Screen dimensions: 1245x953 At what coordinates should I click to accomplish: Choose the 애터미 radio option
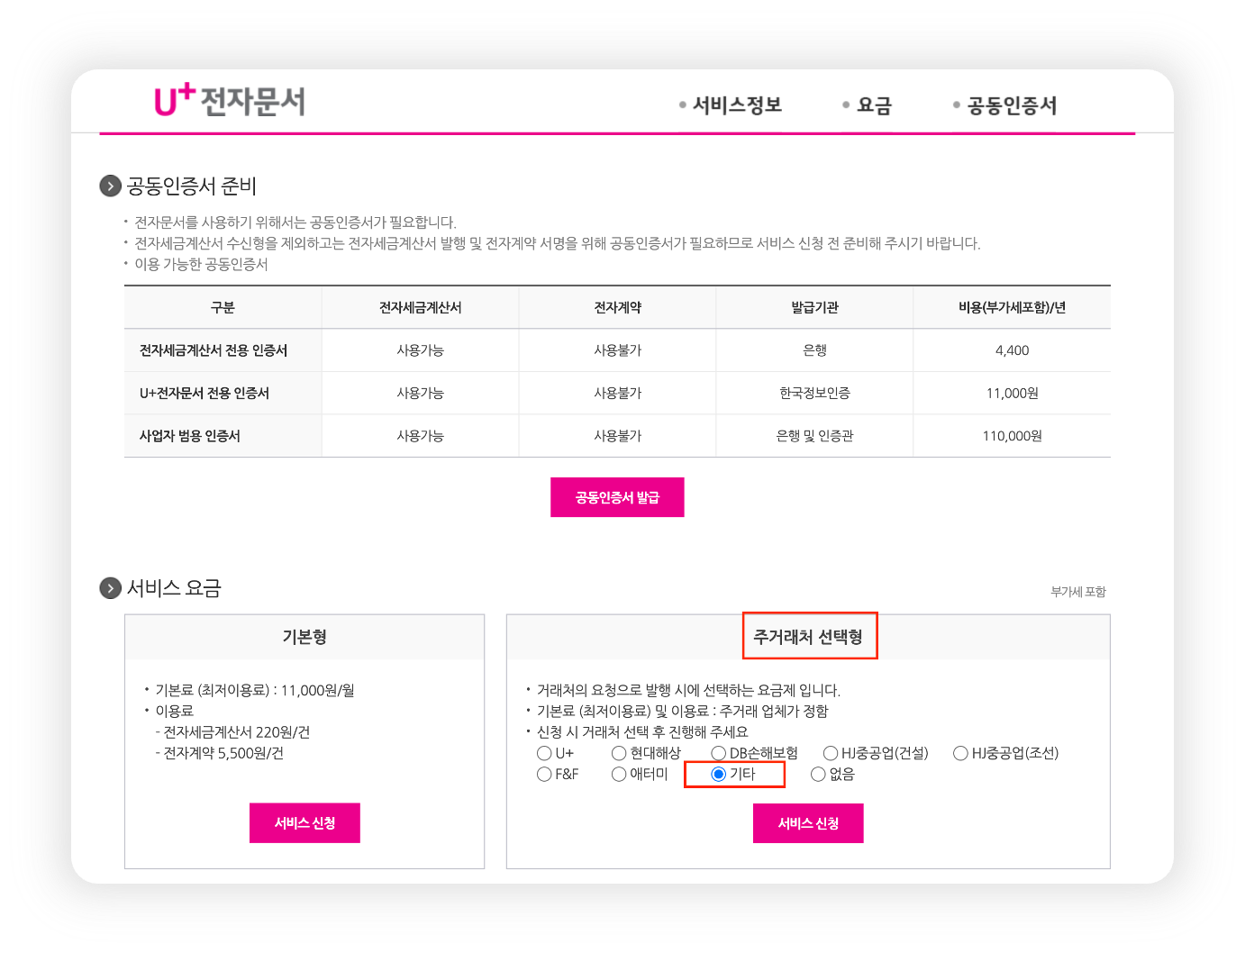619,774
